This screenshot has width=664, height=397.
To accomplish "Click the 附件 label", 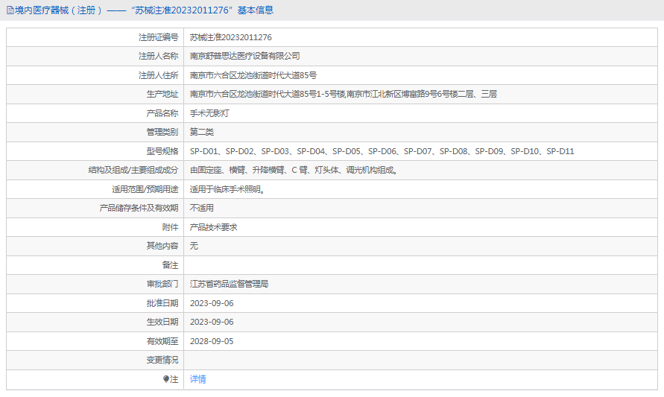I will point(170,227).
